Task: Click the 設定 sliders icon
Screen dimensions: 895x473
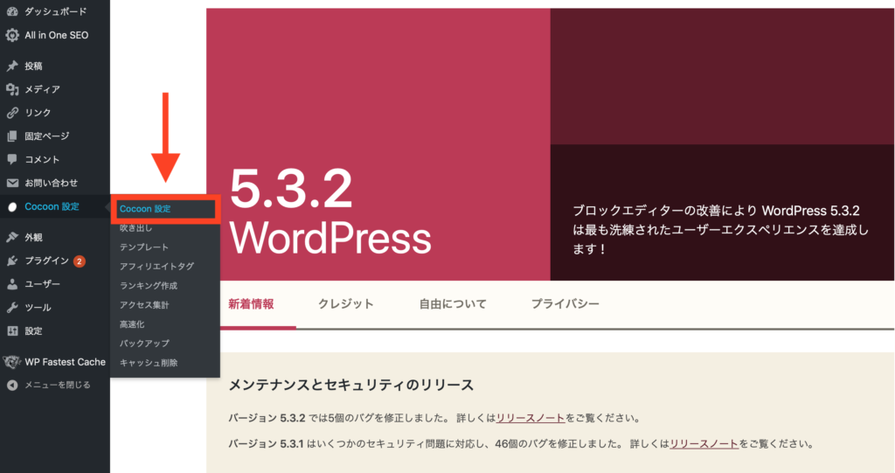Action: [12, 330]
